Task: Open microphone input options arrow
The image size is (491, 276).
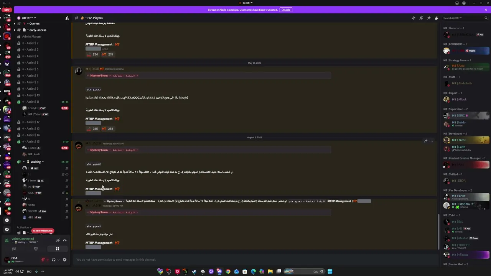Action: pyautogui.click(x=48, y=260)
